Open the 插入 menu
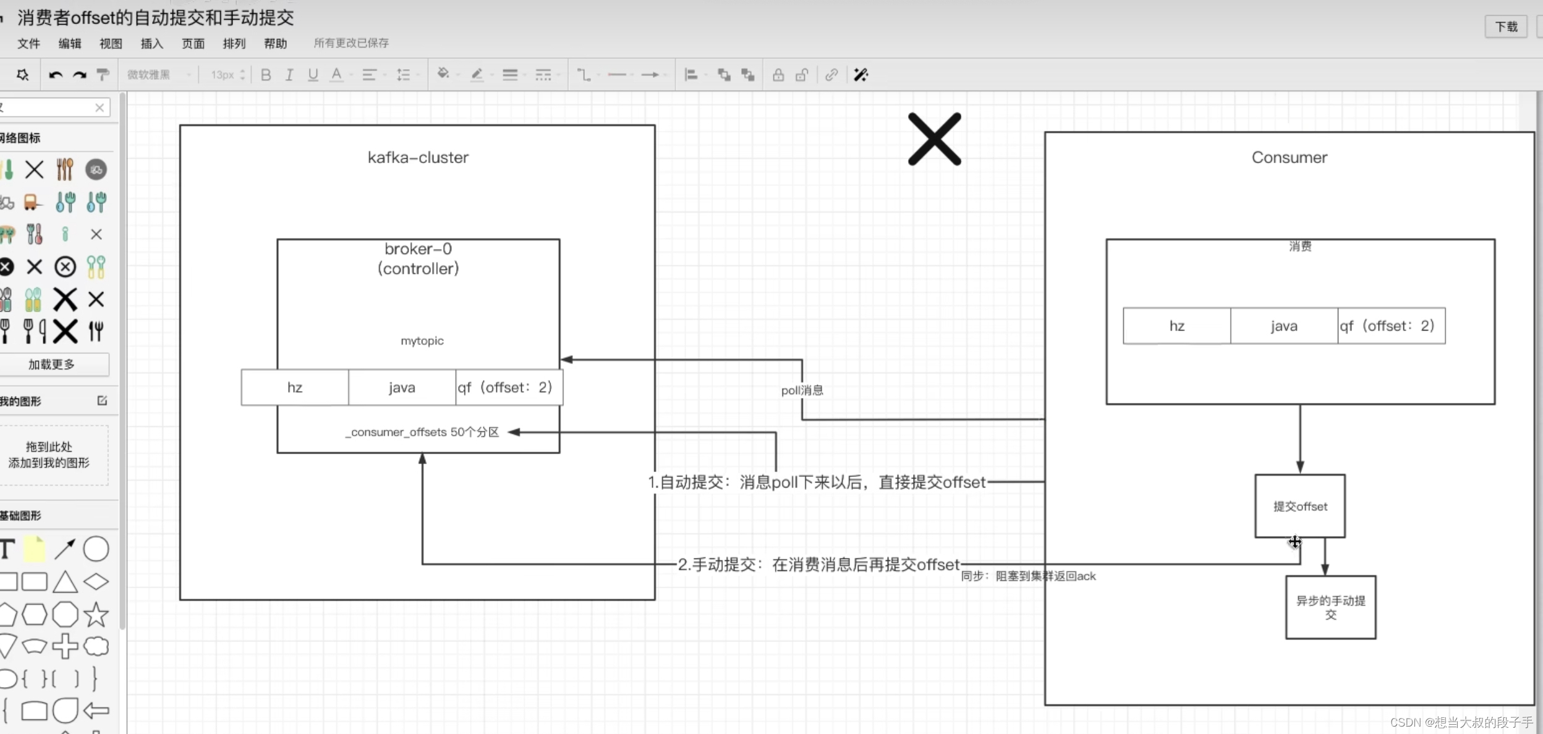 pos(151,43)
